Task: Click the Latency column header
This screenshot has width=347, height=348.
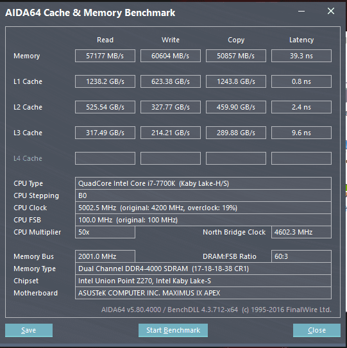Action: 301,40
